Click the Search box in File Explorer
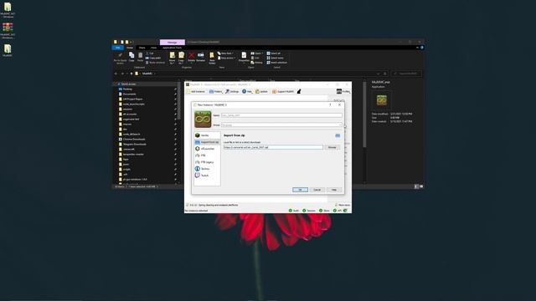The image size is (536, 301). (407, 74)
